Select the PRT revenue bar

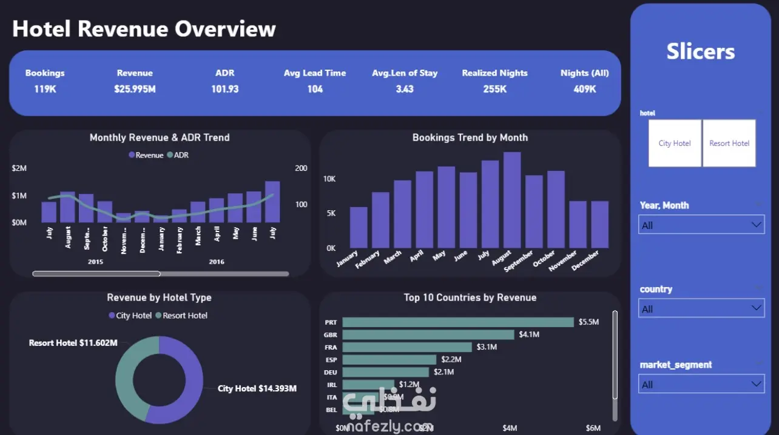tap(458, 322)
